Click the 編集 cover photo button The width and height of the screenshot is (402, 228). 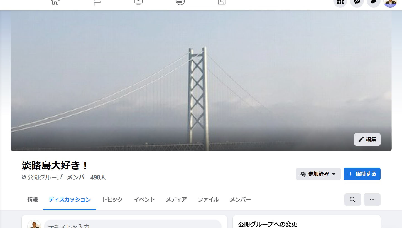click(x=367, y=140)
